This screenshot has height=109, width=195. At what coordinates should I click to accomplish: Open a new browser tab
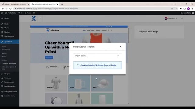pos(62,4)
